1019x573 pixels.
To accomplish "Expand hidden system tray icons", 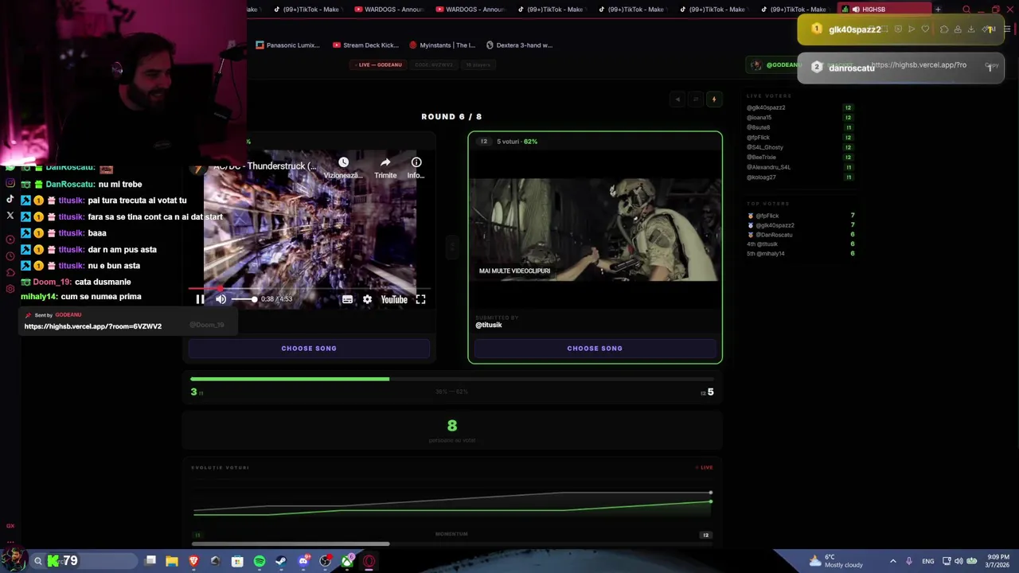I will 892,561.
